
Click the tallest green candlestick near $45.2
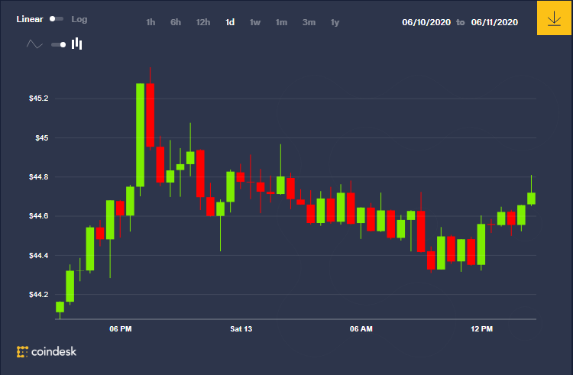pyautogui.click(x=141, y=135)
